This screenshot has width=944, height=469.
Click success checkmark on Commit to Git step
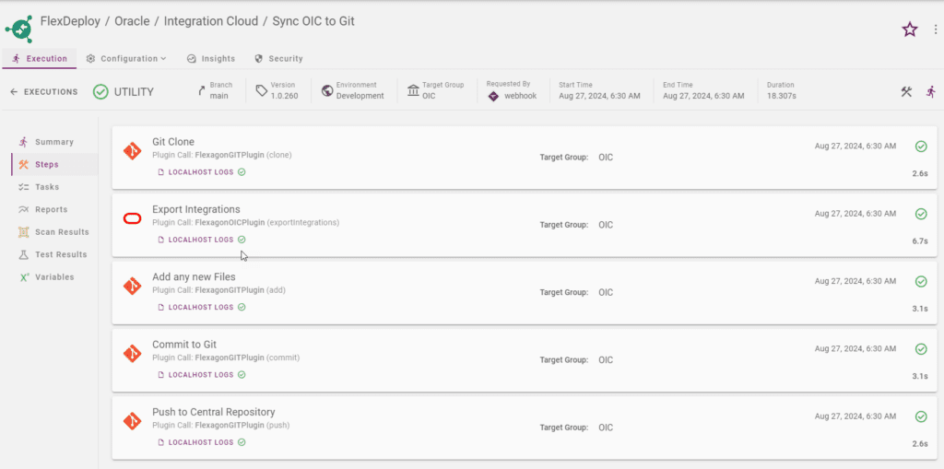(921, 348)
